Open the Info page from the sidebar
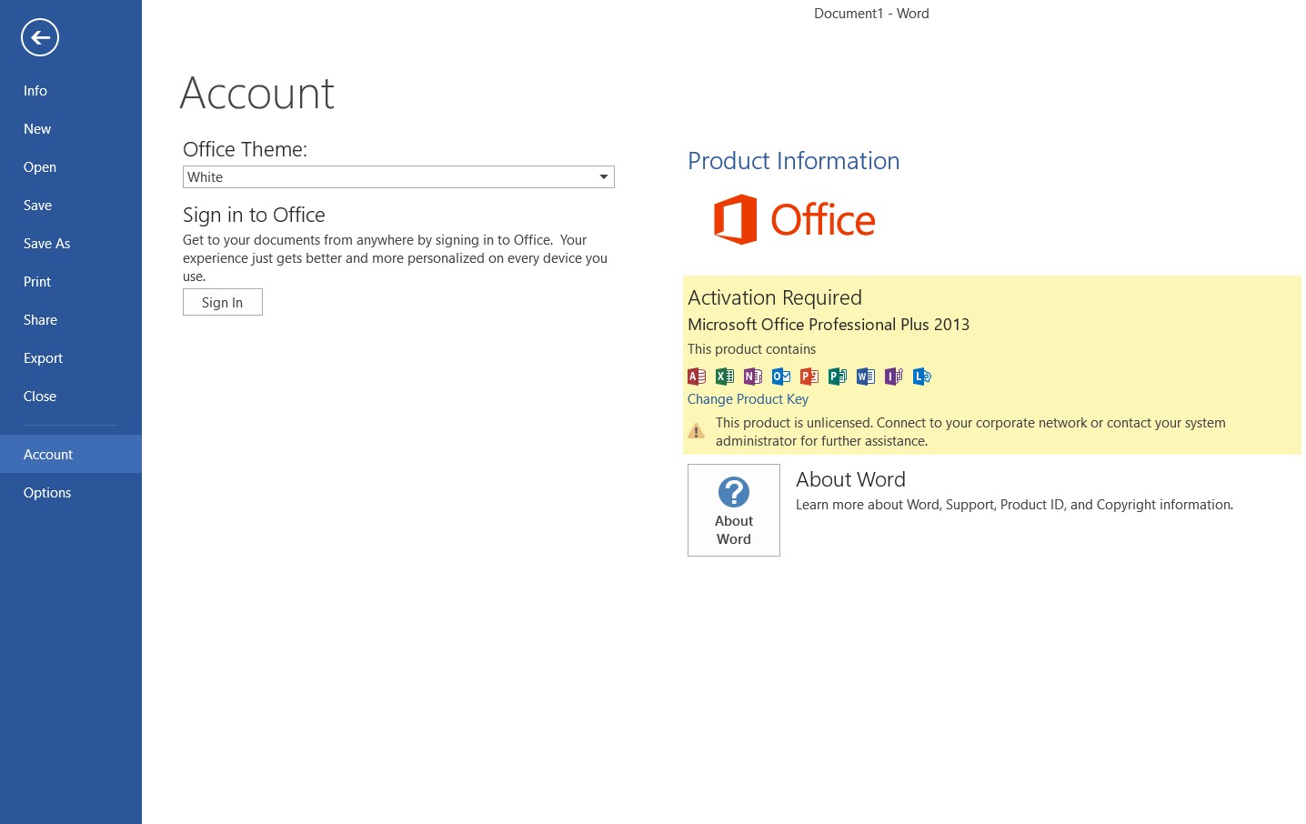1306x824 pixels. click(35, 90)
